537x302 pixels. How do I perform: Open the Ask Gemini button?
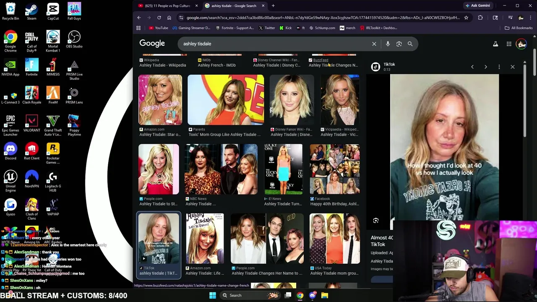[x=477, y=6]
